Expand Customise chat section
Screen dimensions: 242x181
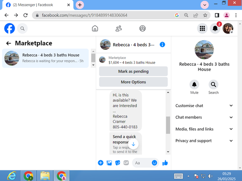tap(204, 106)
